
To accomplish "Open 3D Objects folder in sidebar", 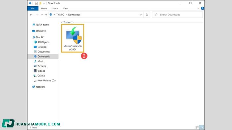I will 41,42.
